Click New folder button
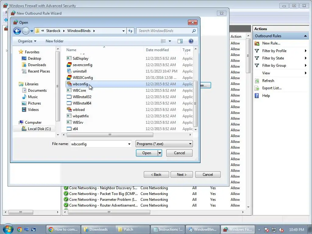312x234 pixels. 55,41
